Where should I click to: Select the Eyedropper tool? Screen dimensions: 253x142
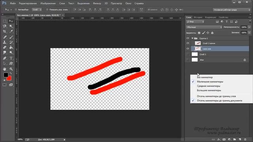click(11, 32)
